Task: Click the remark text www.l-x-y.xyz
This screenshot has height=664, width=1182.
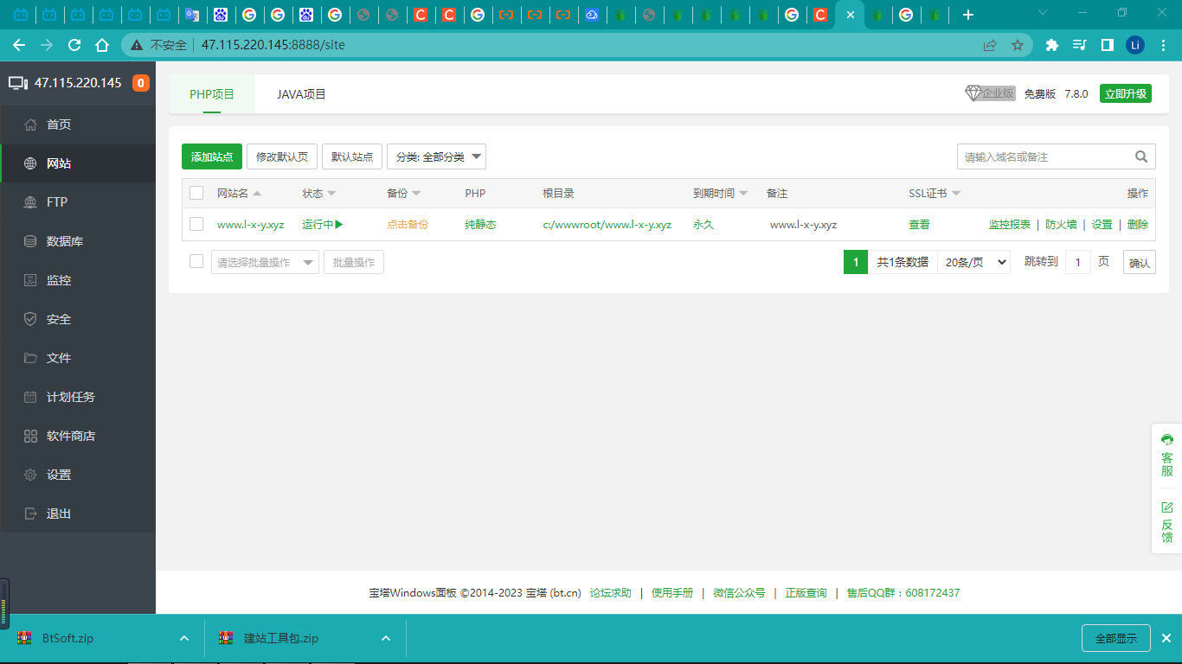Action: pos(803,224)
